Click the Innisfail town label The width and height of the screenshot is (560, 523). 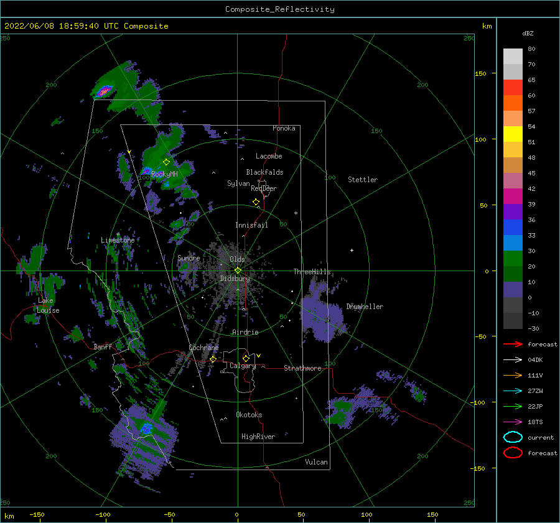point(251,225)
